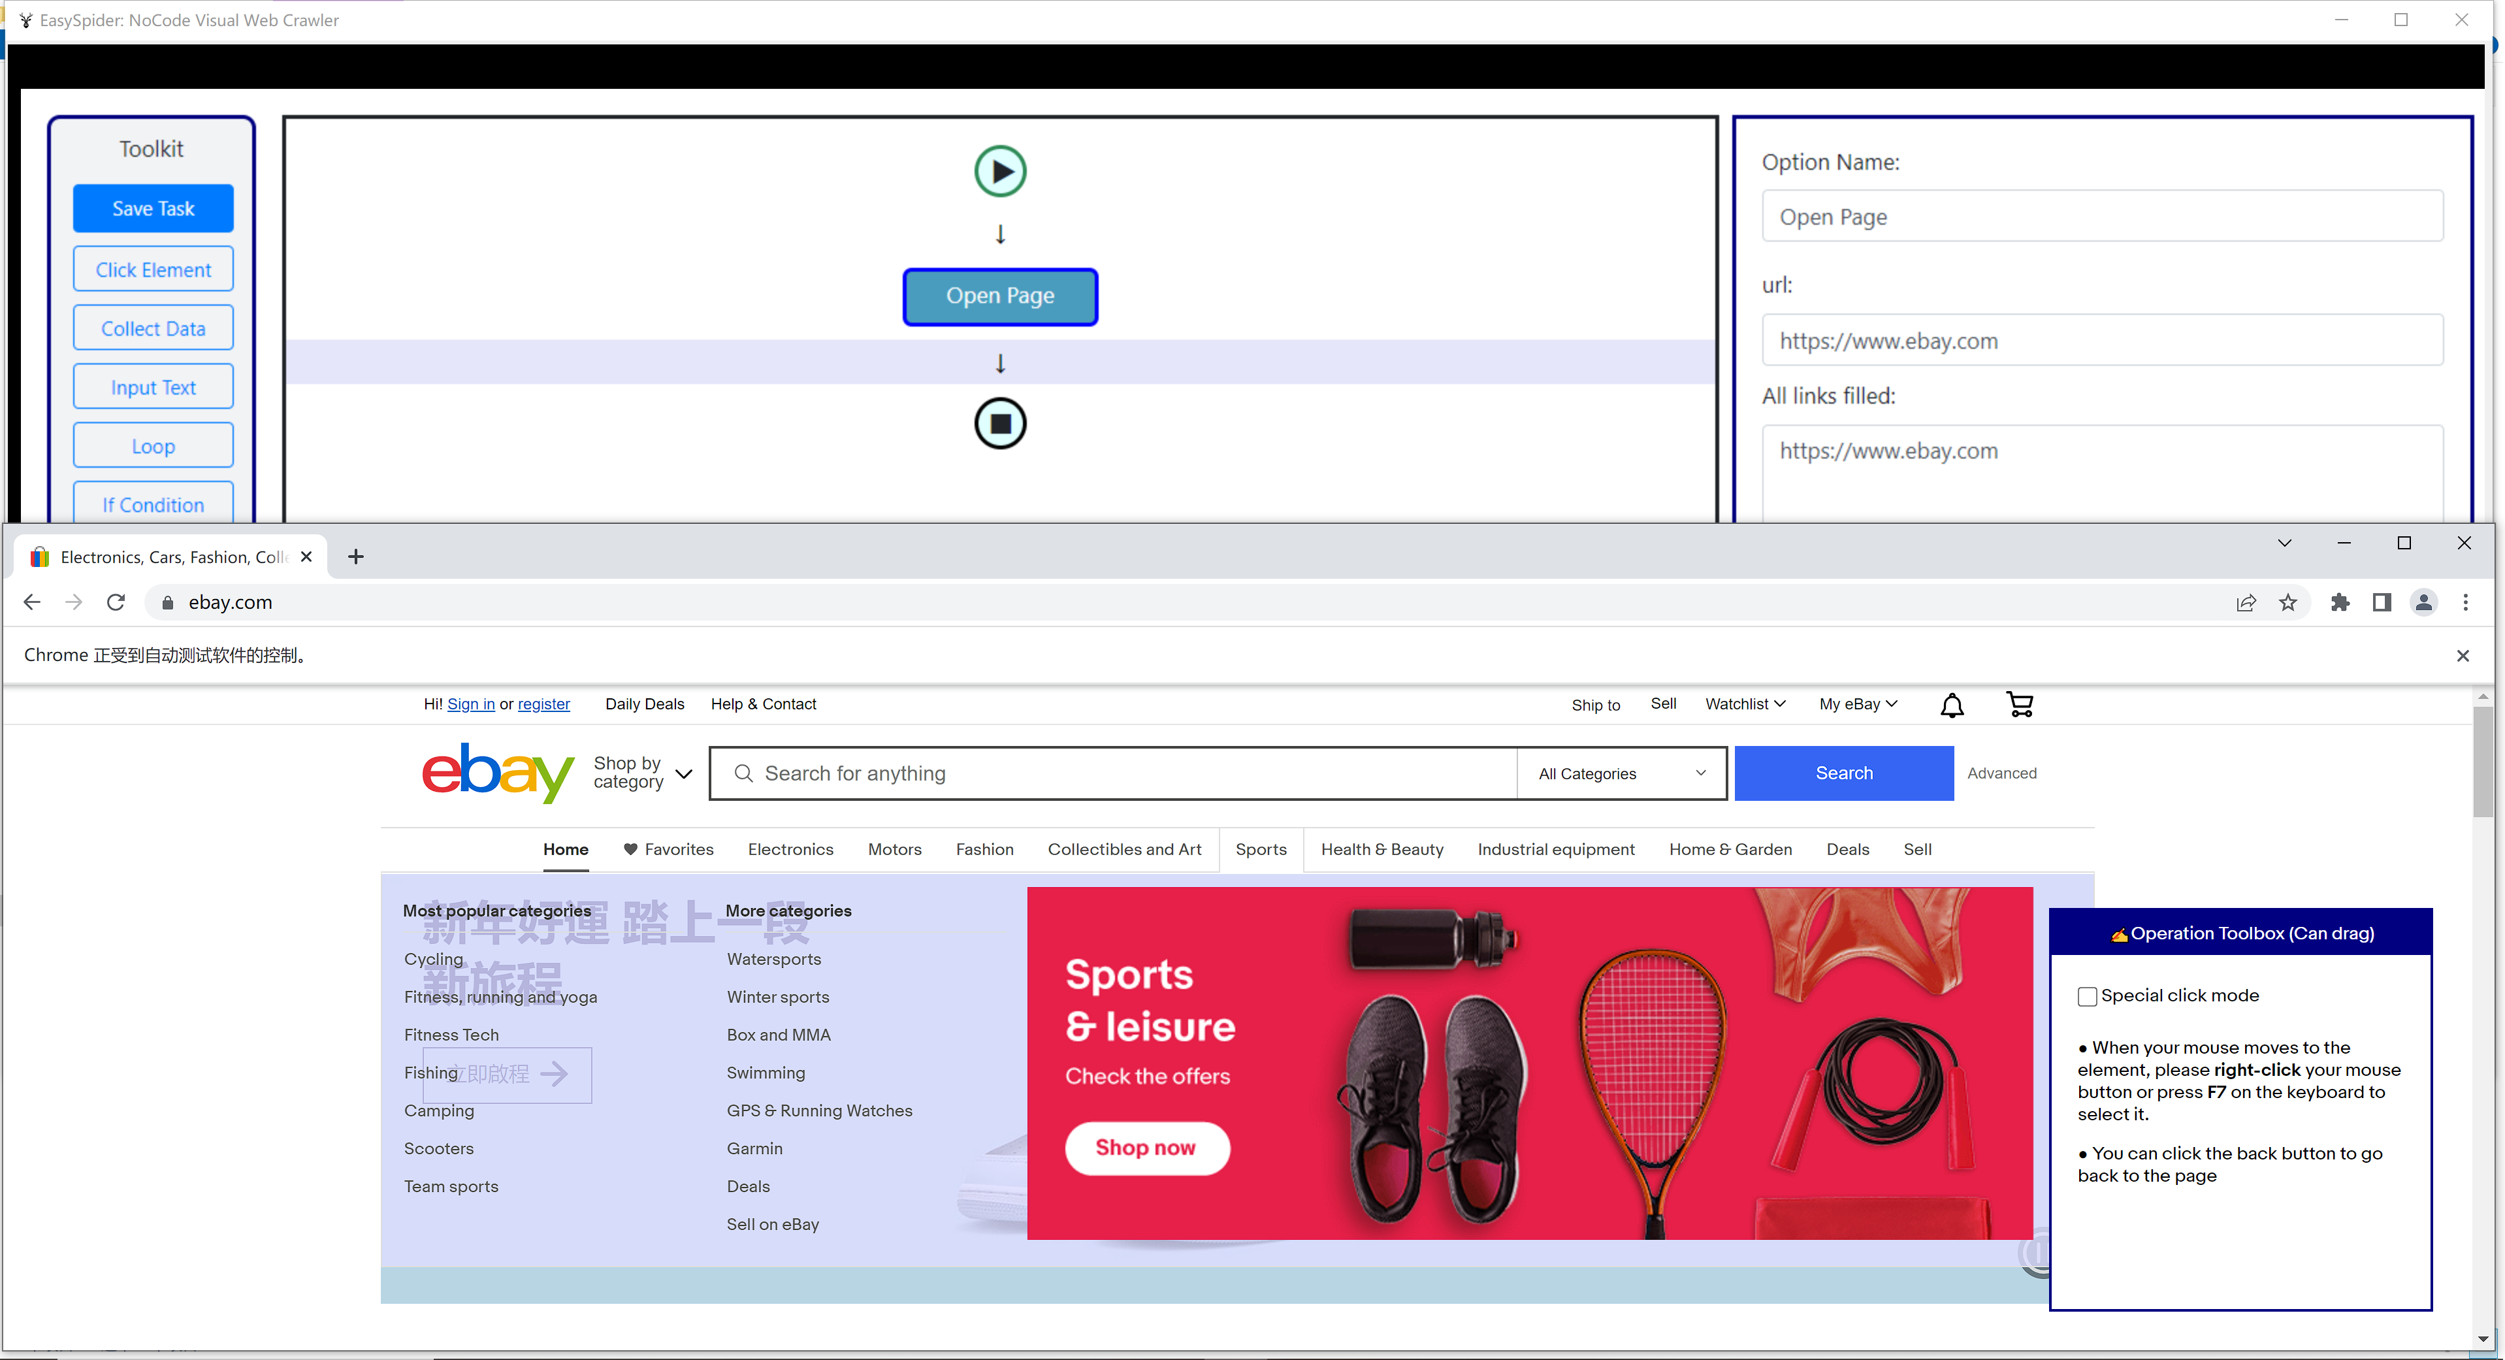This screenshot has height=1360, width=2505.
Task: Expand Shop by category dropdown
Action: (x=643, y=772)
